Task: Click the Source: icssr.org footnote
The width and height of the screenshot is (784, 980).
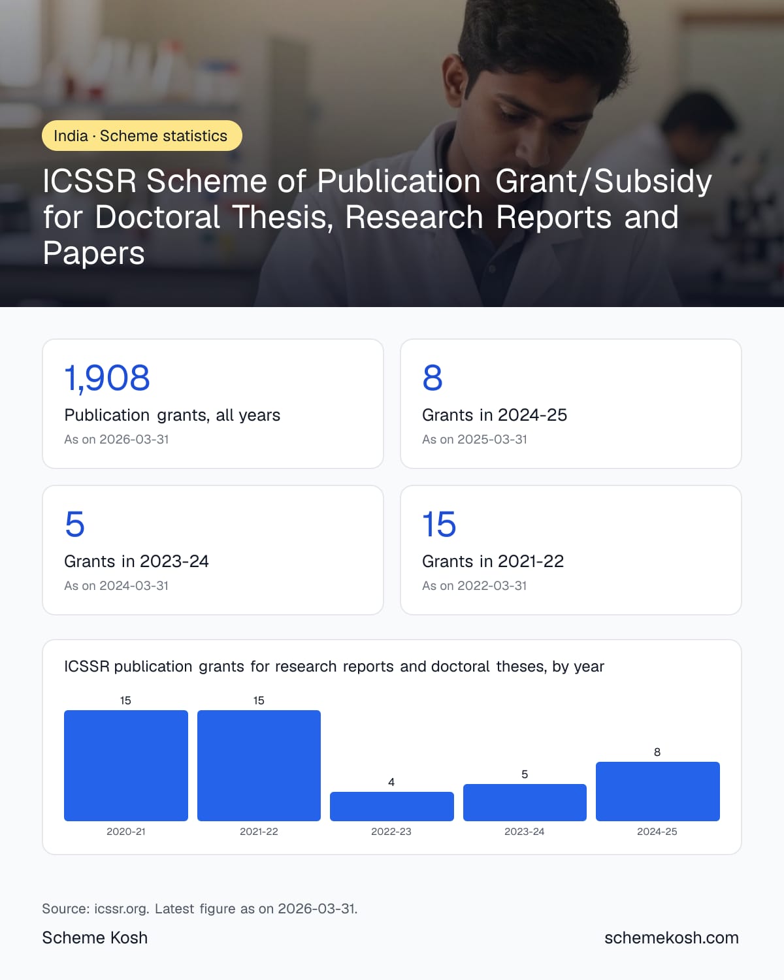Action: tap(200, 909)
